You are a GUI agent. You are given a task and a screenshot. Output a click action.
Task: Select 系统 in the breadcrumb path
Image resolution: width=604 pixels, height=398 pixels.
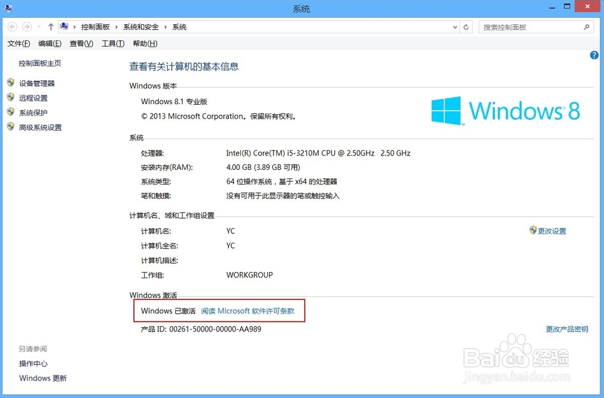(x=179, y=27)
